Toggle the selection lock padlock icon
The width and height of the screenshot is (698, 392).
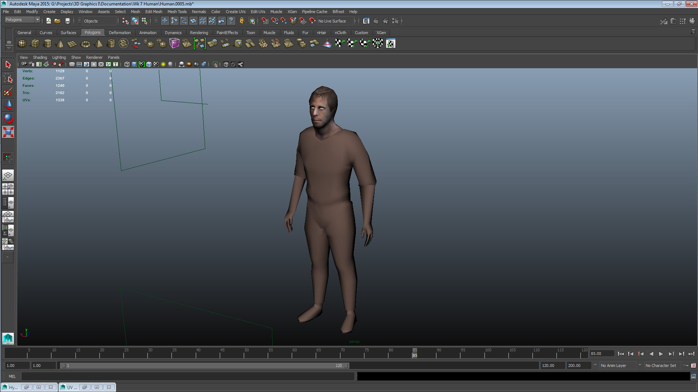tap(241, 21)
